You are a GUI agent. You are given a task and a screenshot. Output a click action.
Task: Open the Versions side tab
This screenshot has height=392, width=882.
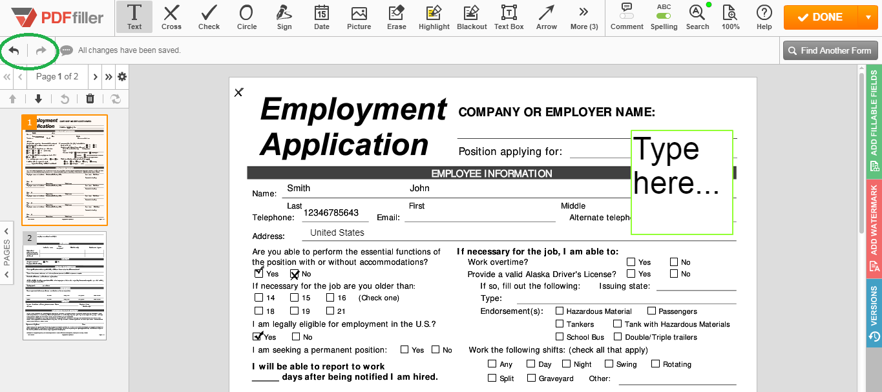874,313
